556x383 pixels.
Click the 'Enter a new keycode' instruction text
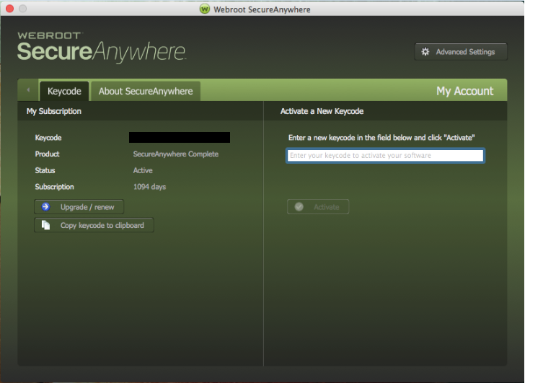(x=381, y=138)
